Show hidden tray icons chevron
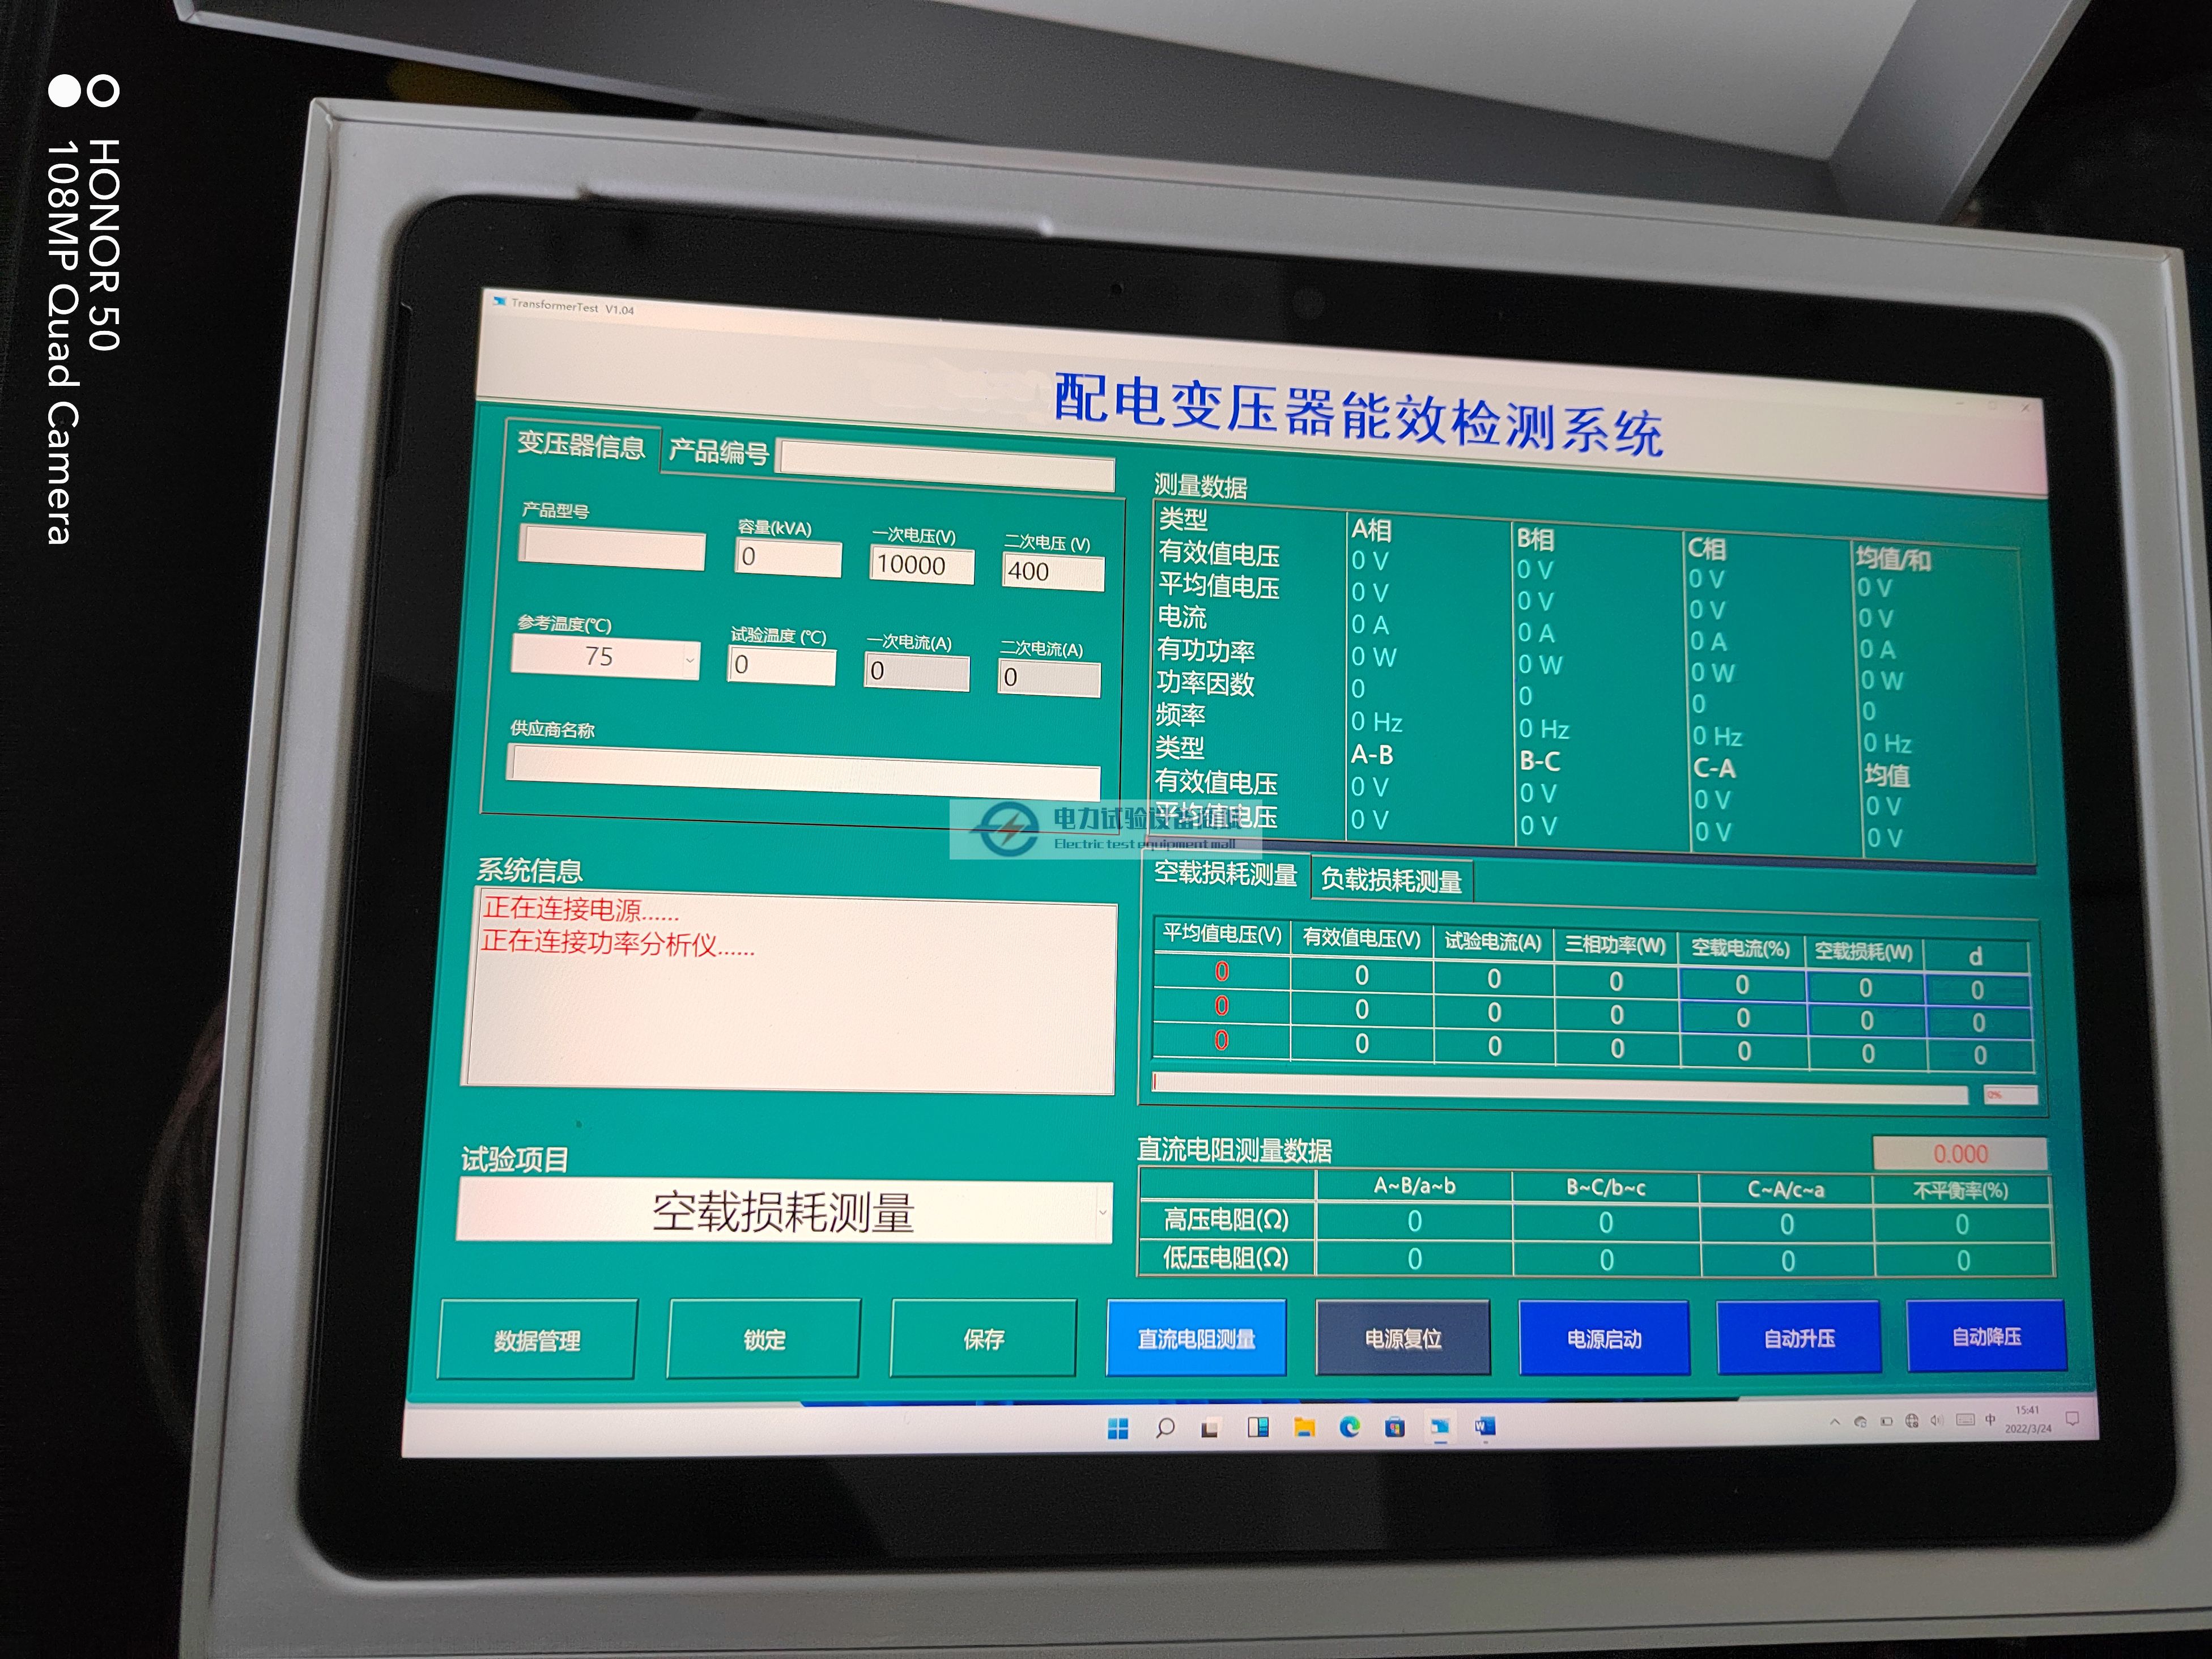The width and height of the screenshot is (2212, 1659). click(1834, 1422)
